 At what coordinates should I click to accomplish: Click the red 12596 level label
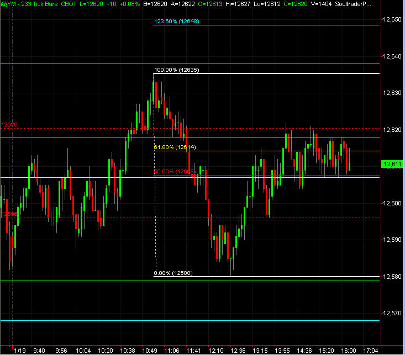[9, 214]
